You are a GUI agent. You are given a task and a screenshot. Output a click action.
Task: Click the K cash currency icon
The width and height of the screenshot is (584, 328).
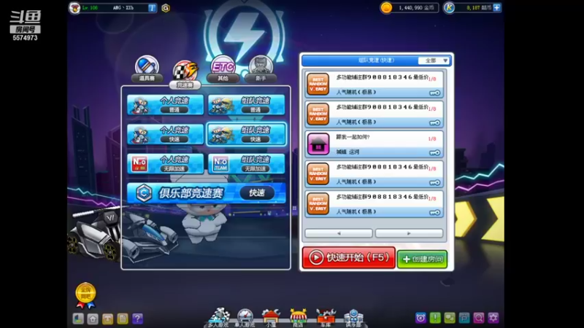pos(449,7)
